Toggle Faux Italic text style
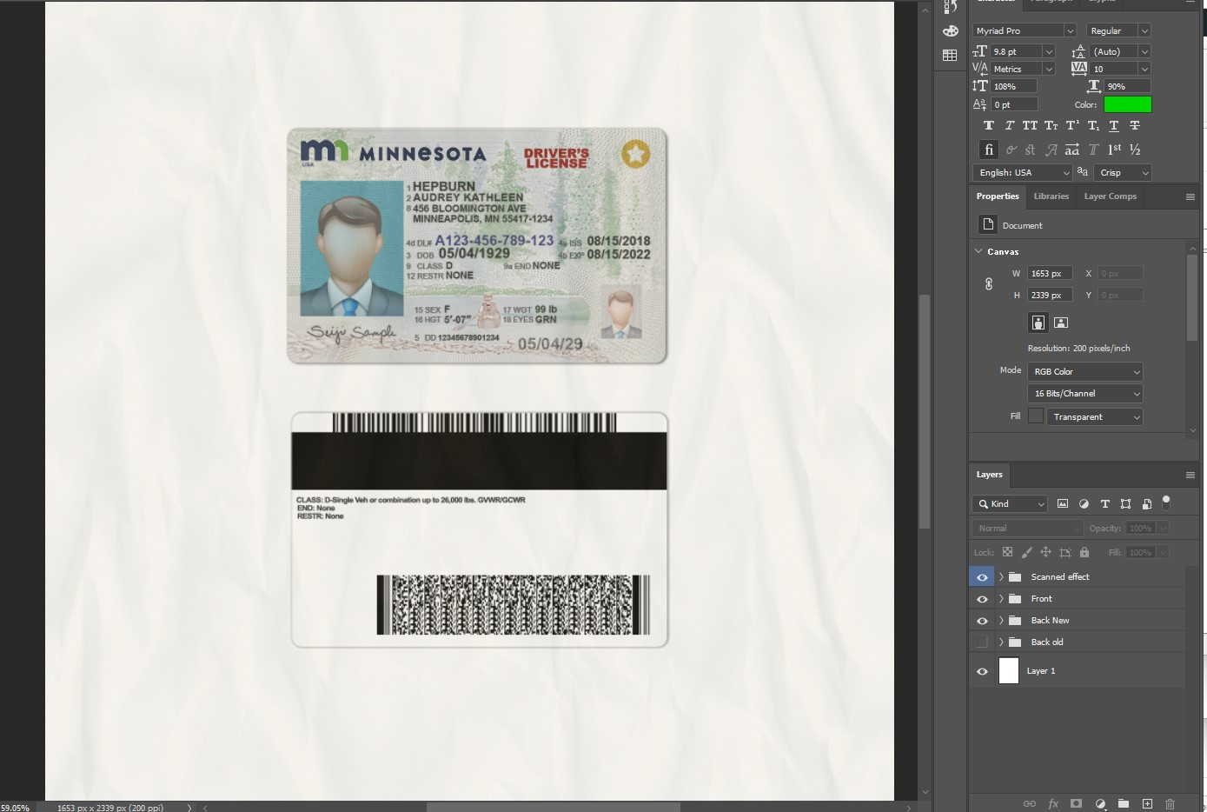Image resolution: width=1207 pixels, height=812 pixels. [1009, 125]
